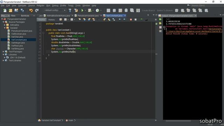The image size is (224, 126).
Task: Collapse the Variabel package node
Action: pyautogui.click(x=5, y=28)
